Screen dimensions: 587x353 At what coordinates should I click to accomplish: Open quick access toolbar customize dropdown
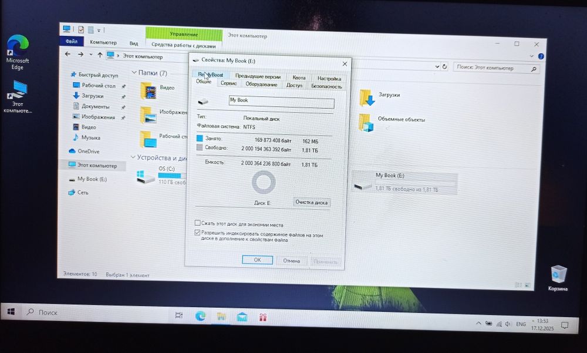click(x=99, y=31)
